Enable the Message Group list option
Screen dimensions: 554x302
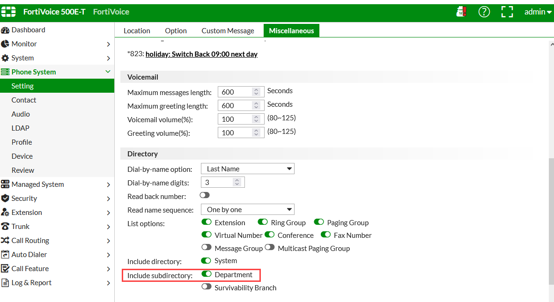click(206, 248)
